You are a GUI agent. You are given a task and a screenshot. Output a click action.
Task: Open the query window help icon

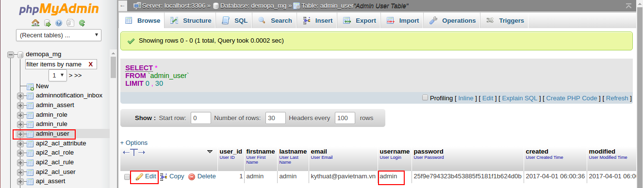tap(59, 23)
